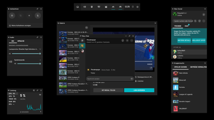The width and height of the screenshot is (214, 120).
Task: Expand the Lautsprecher output device dropdown
Action: pyautogui.click(x=40, y=49)
